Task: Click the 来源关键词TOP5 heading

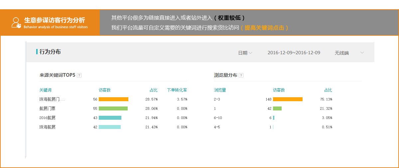Action: (57, 75)
